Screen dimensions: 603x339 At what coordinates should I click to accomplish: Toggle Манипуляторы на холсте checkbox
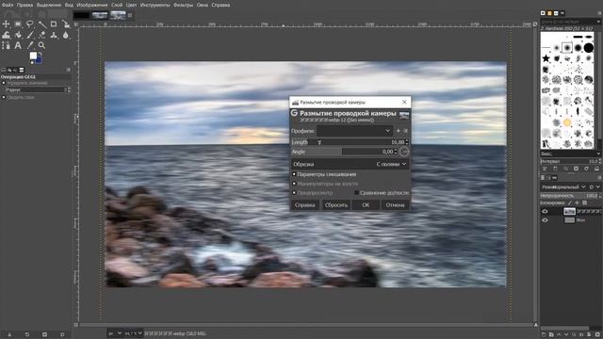[x=294, y=184]
